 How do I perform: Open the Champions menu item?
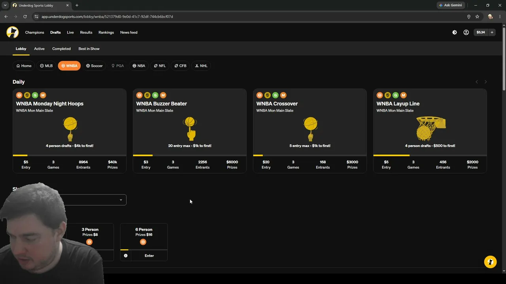tap(34, 32)
